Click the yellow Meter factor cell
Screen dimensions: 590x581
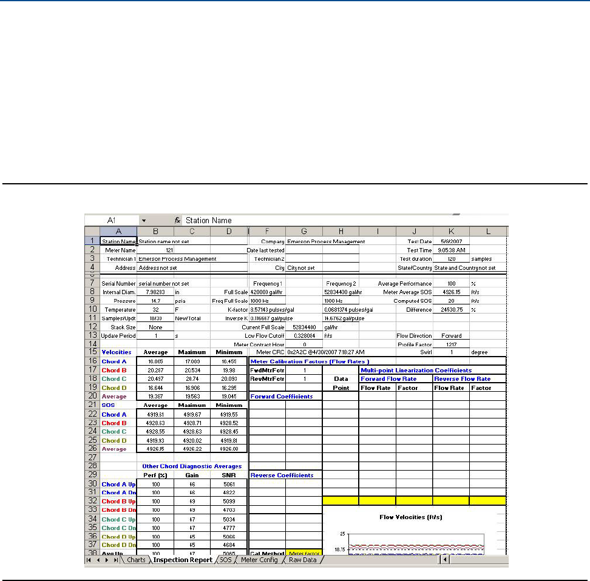(x=303, y=553)
